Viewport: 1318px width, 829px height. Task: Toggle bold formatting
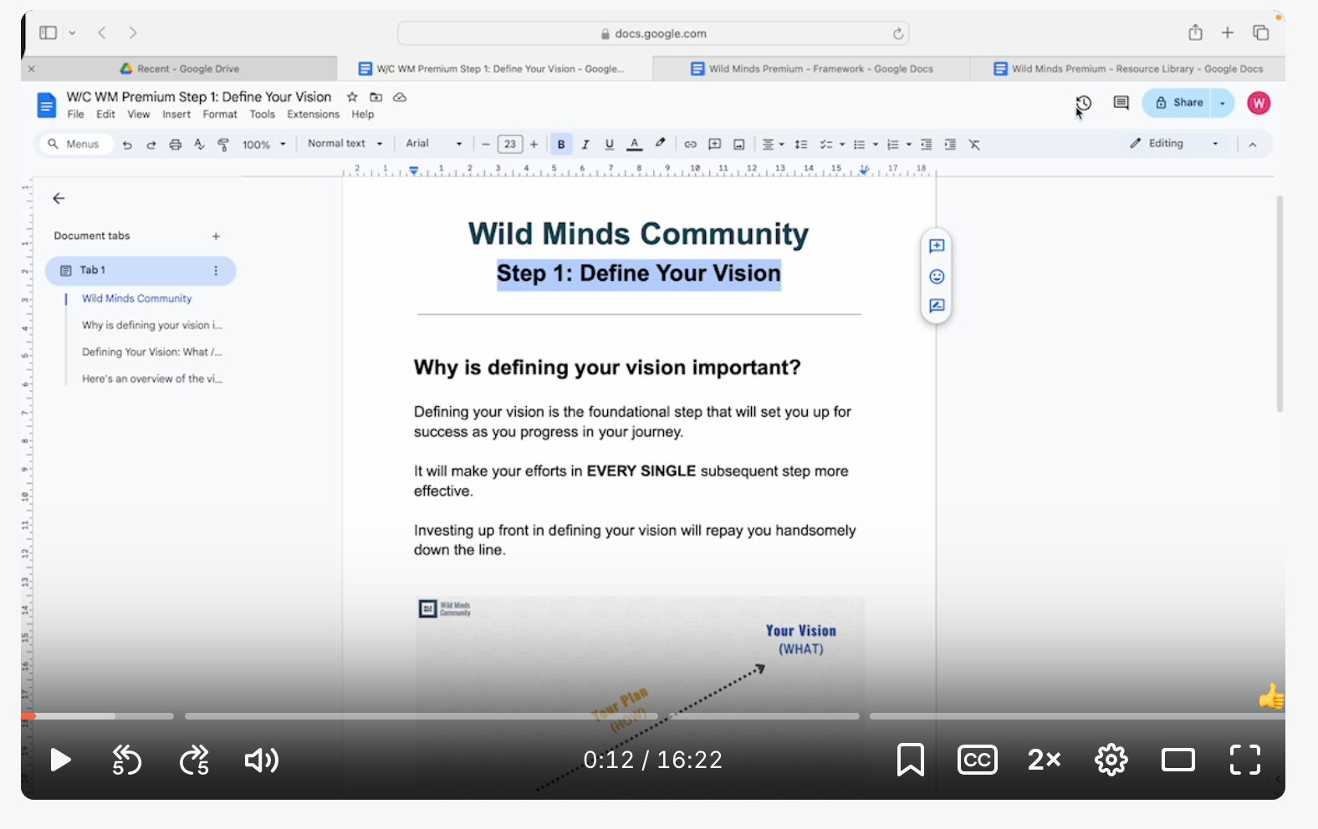tap(561, 145)
